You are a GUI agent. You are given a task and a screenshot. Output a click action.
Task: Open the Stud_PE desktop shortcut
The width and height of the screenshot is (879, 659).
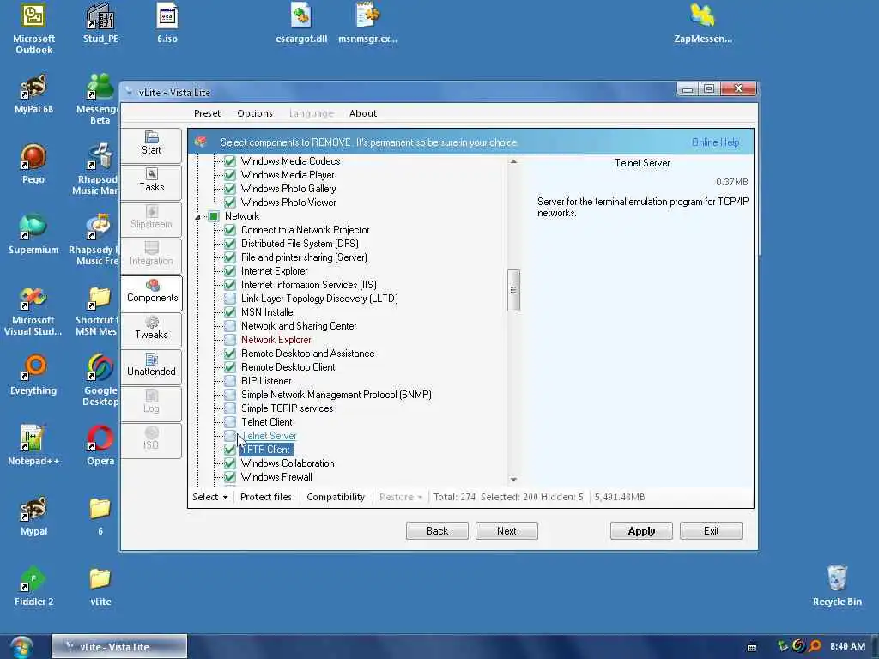point(100,24)
